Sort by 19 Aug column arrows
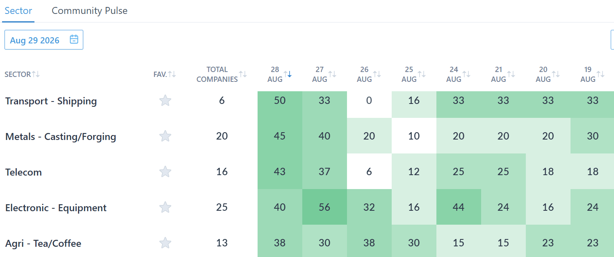 point(600,74)
